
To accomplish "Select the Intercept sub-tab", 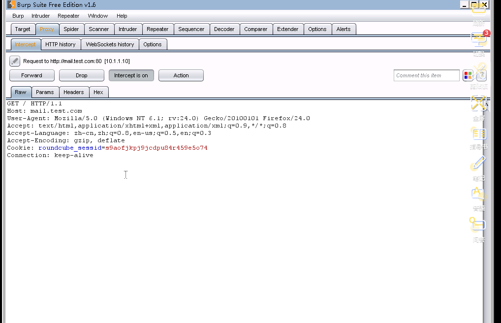I will [x=25, y=44].
